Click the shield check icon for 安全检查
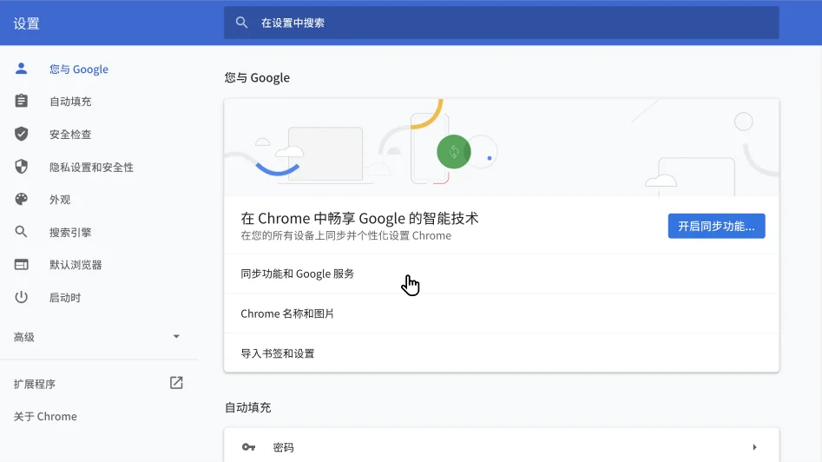Screen dimensions: 822x462 (22, 134)
